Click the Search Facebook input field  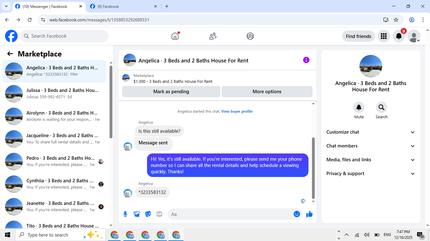point(64,36)
